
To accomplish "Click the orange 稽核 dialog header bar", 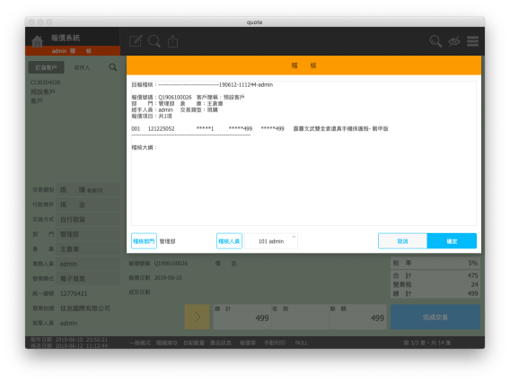I will pyautogui.click(x=303, y=65).
